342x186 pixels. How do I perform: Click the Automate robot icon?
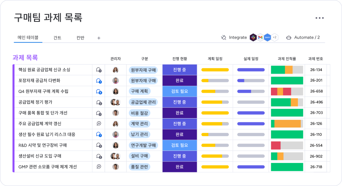click(289, 37)
